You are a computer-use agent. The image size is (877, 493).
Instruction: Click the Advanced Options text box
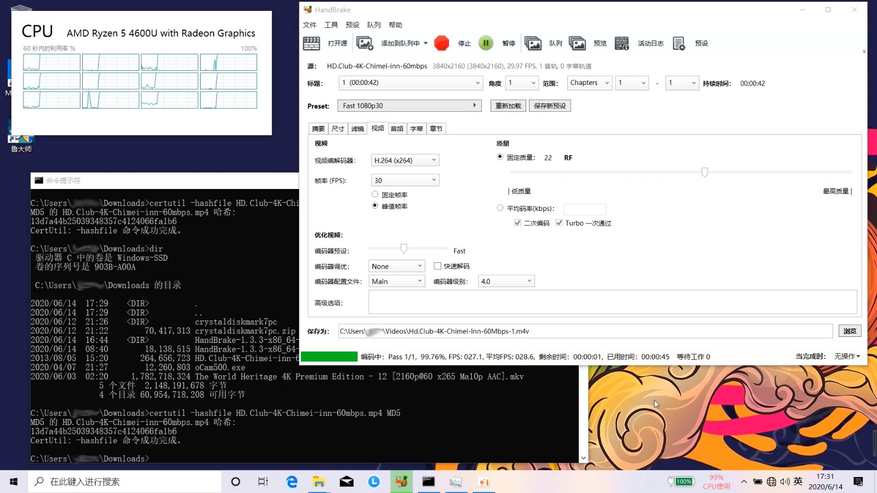tap(612, 302)
